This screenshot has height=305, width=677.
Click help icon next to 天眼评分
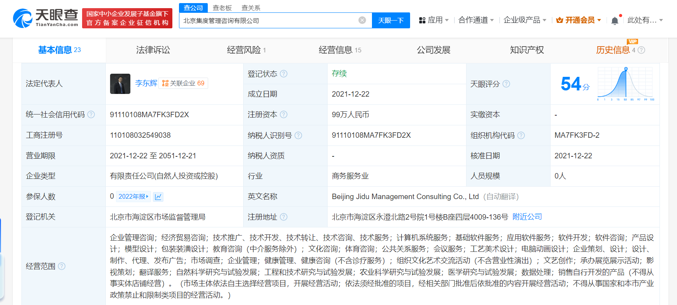pos(506,84)
